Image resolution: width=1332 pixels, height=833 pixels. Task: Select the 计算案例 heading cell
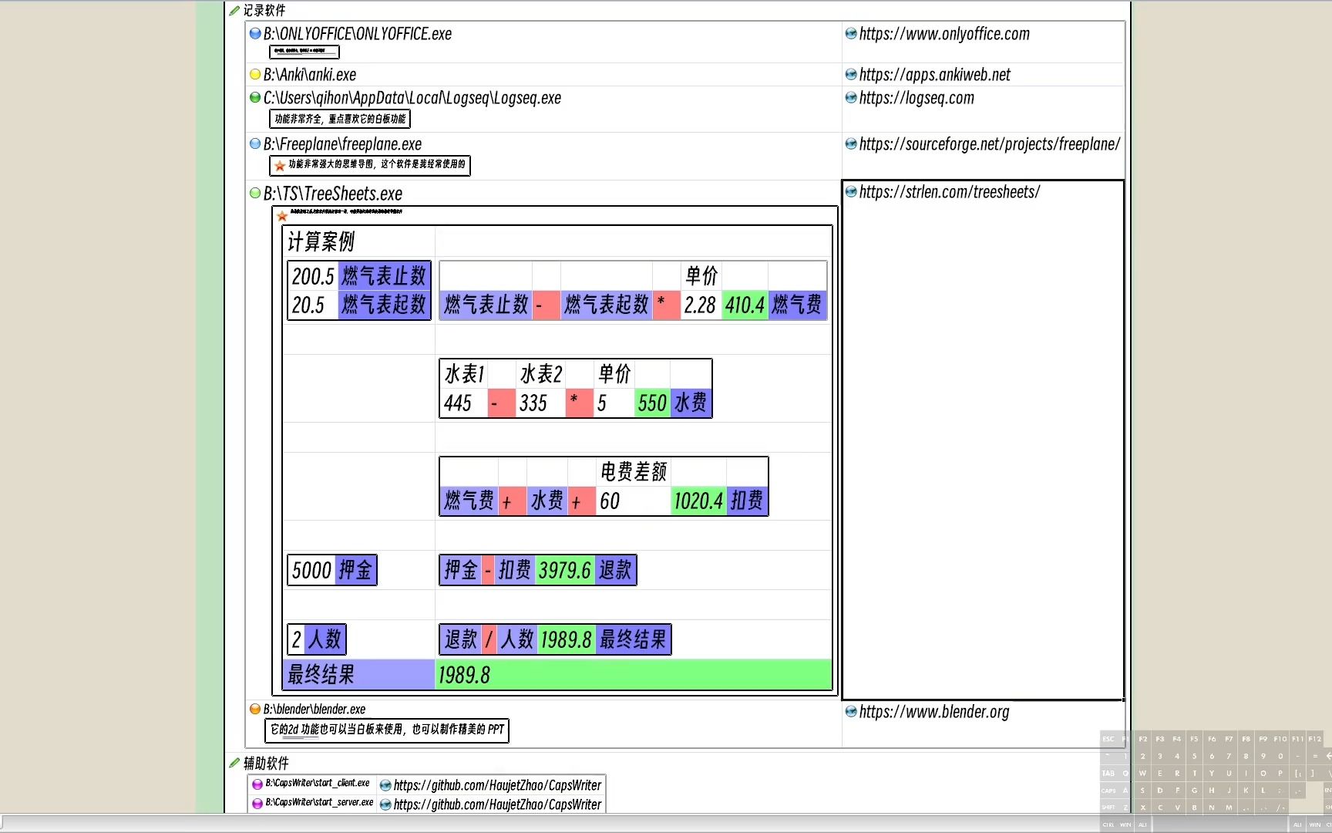[358, 242]
